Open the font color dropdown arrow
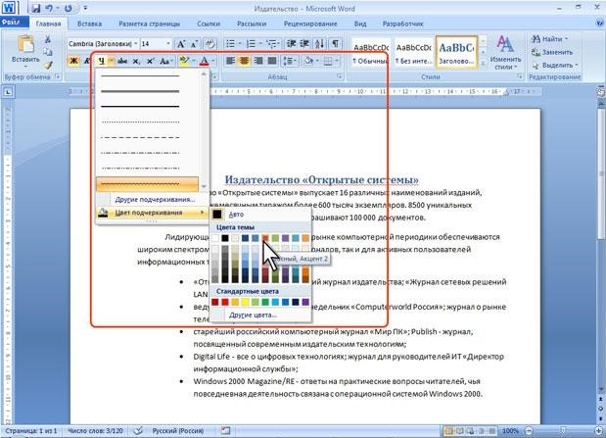This screenshot has height=438, width=606. coord(213,61)
